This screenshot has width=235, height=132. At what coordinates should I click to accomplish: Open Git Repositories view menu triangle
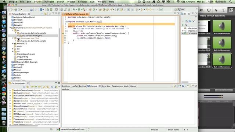coord(59,87)
